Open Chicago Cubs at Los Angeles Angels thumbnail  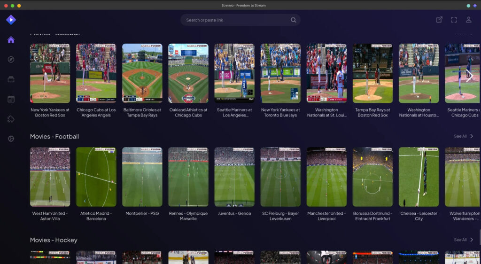click(x=96, y=73)
